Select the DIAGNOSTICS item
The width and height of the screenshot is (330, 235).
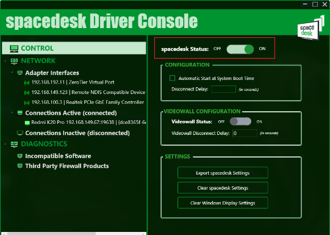pos(44,144)
